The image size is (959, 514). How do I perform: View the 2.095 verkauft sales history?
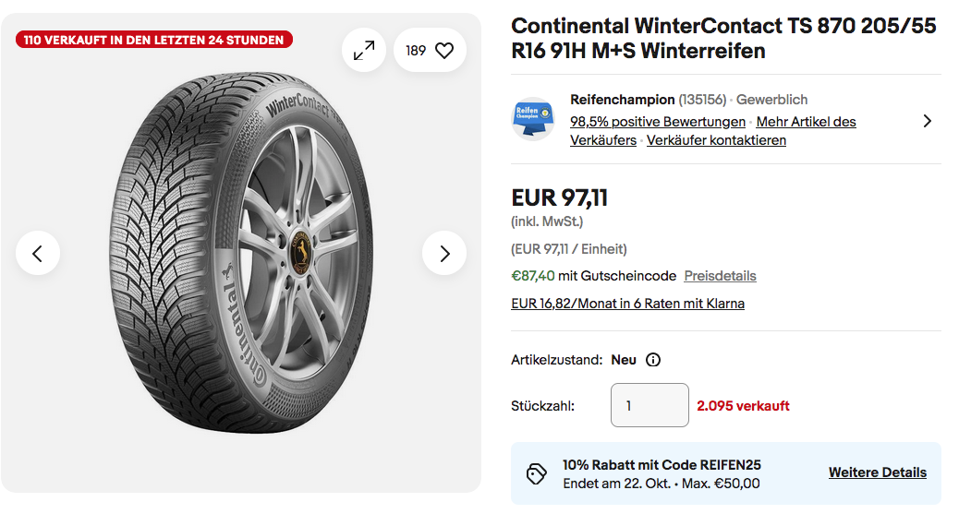coord(743,405)
